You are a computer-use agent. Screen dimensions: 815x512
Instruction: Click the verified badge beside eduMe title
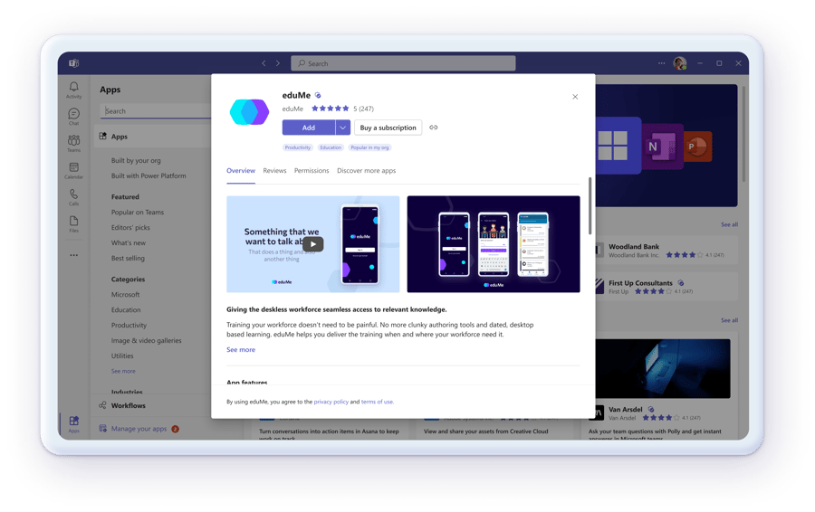318,95
